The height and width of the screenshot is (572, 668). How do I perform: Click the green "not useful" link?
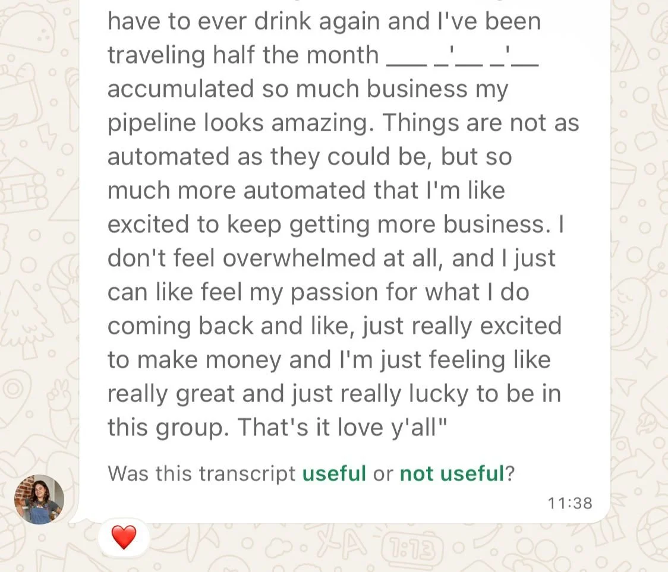click(x=452, y=473)
